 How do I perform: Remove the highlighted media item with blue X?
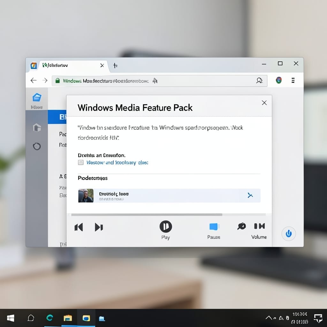(250, 195)
